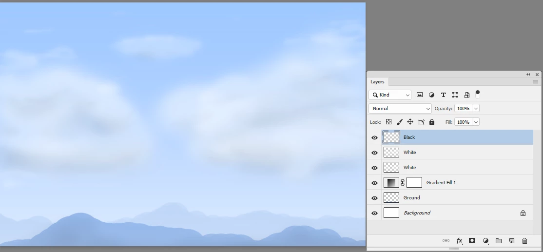Hide the Black layer

(x=374, y=138)
